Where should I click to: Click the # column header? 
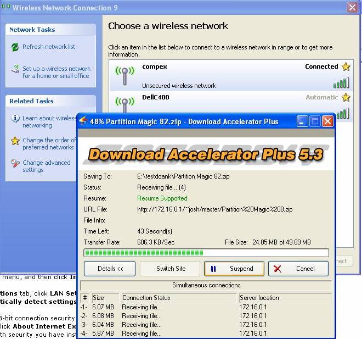[x=85, y=298]
